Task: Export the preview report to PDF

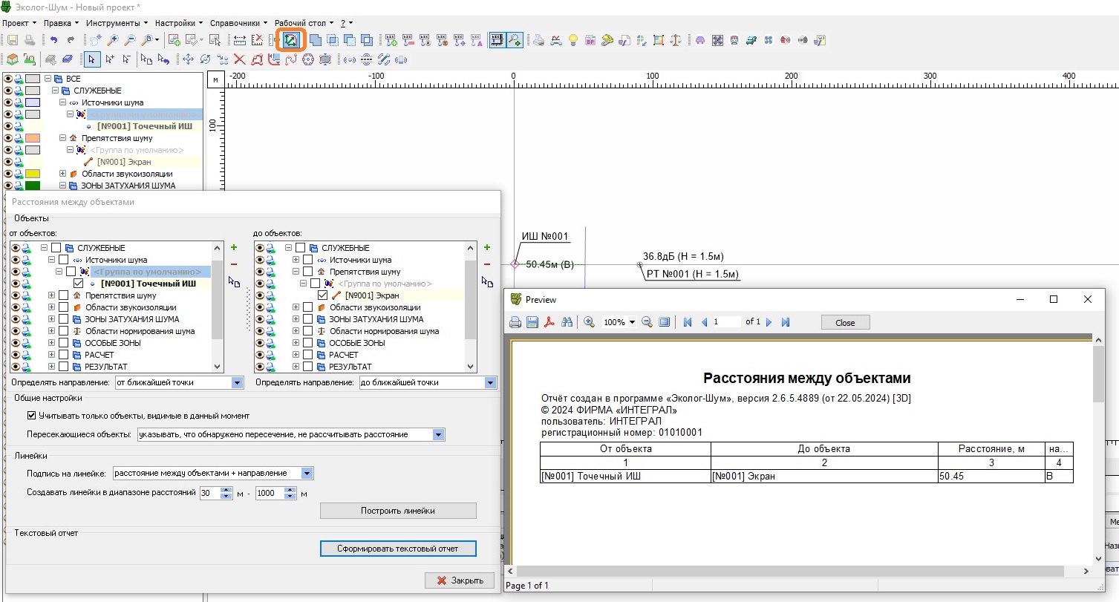Action: (550, 322)
